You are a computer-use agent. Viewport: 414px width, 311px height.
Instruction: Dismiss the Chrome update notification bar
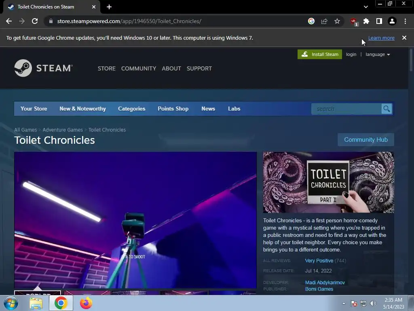(404, 38)
